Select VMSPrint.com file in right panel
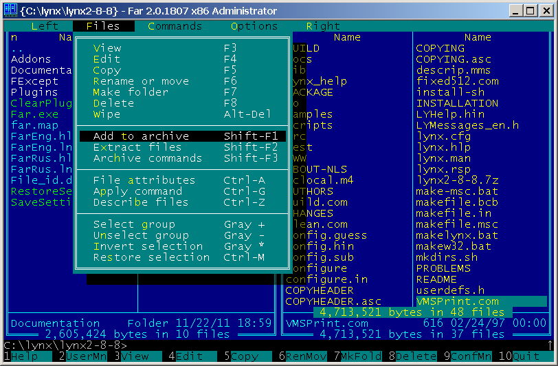This screenshot has width=558, height=366. pos(458,301)
